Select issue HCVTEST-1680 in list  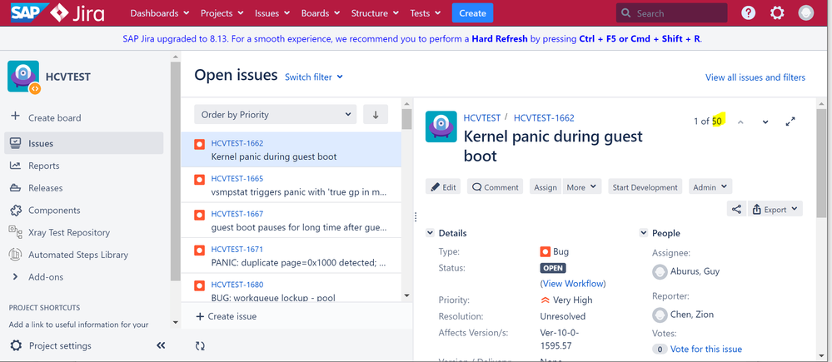291,288
